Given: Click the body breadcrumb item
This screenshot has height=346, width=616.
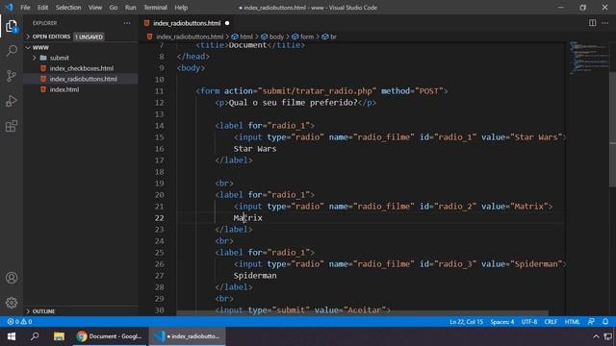Looking at the screenshot, I should tap(276, 37).
